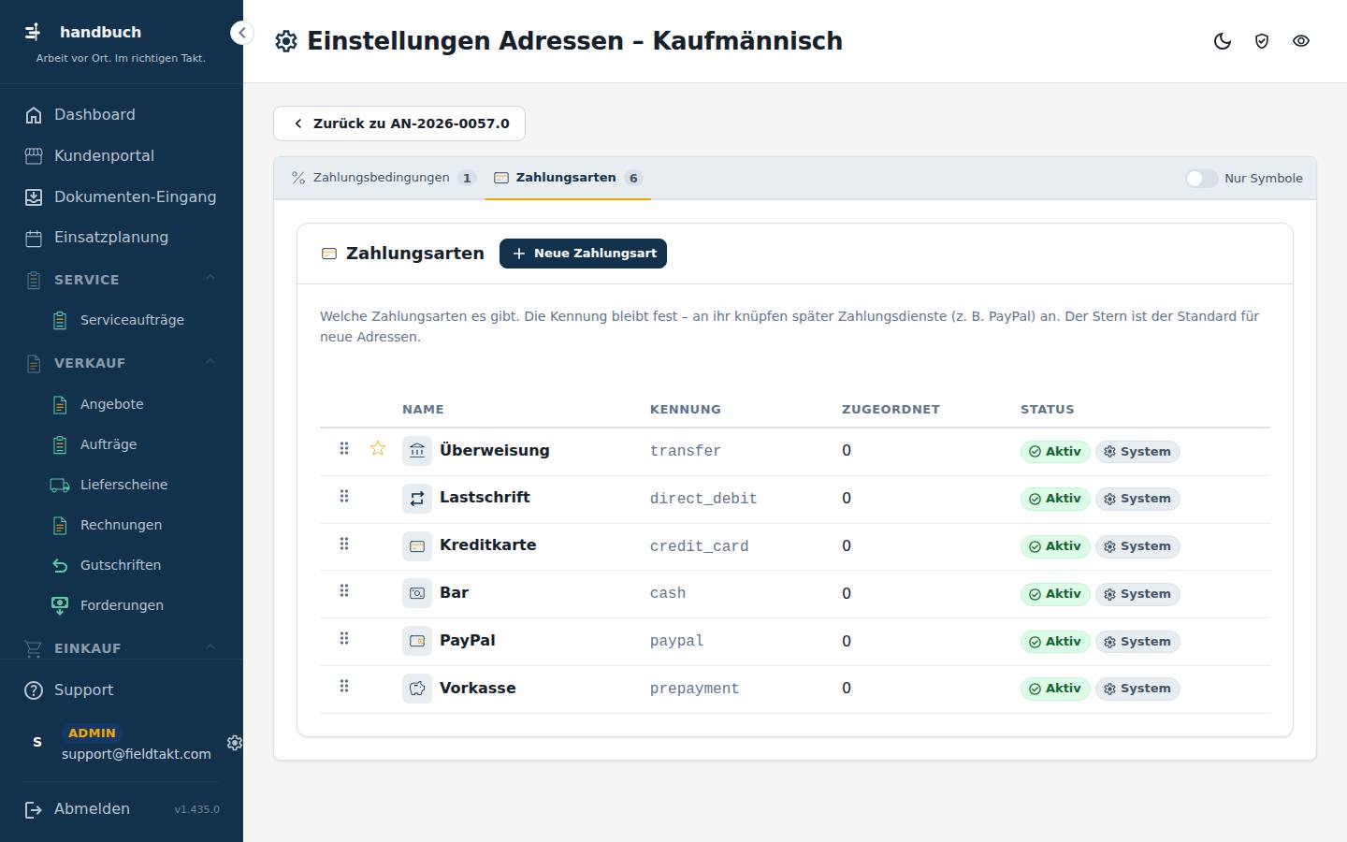Click drag handle of Bar row
Viewport: 1347px width, 842px height.
click(x=344, y=591)
